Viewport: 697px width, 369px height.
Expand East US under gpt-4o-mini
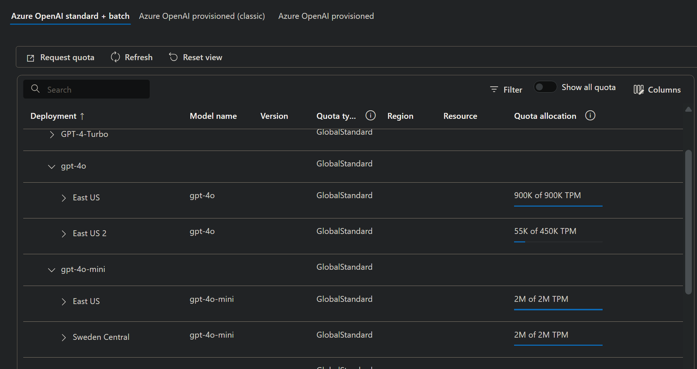pos(64,302)
